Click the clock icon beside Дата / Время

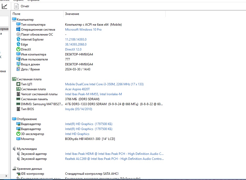[18, 69]
